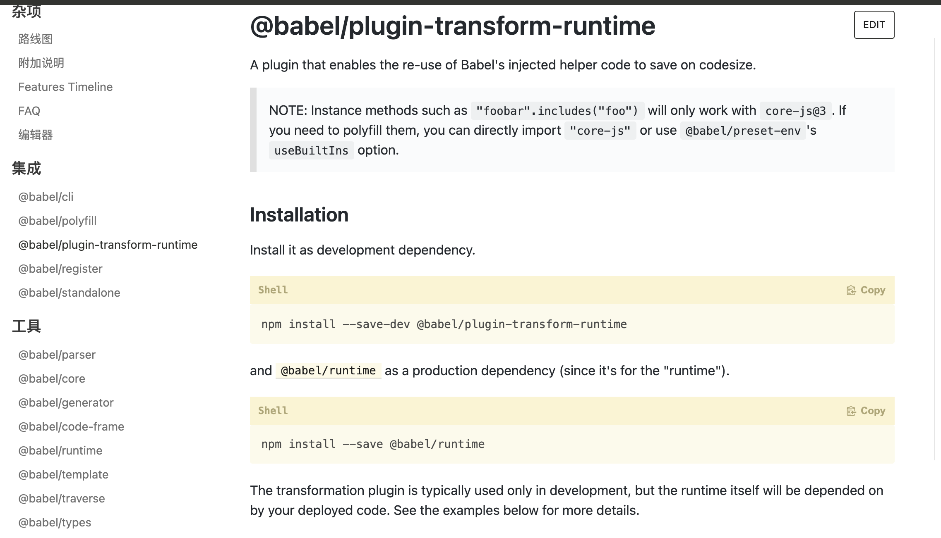Click the page's vertical scrollbar

(x=935, y=248)
